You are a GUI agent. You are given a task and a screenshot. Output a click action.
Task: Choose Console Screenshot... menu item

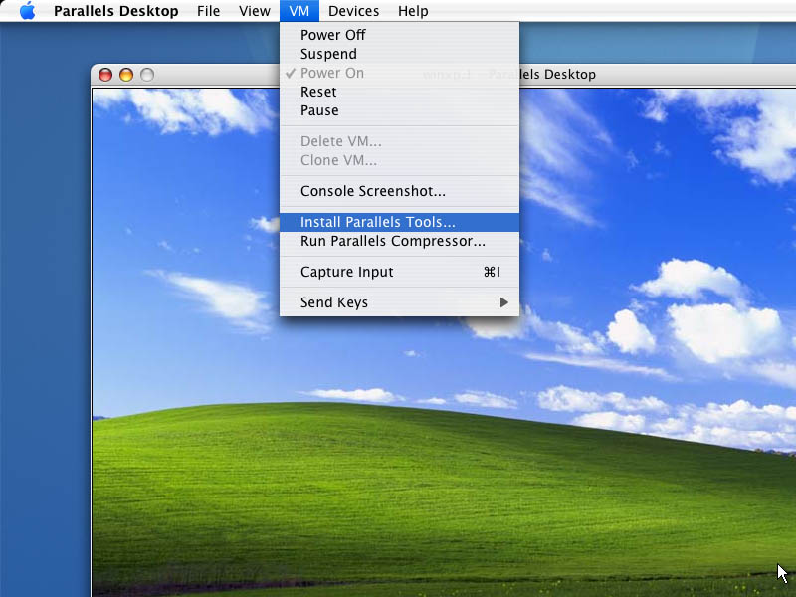373,191
